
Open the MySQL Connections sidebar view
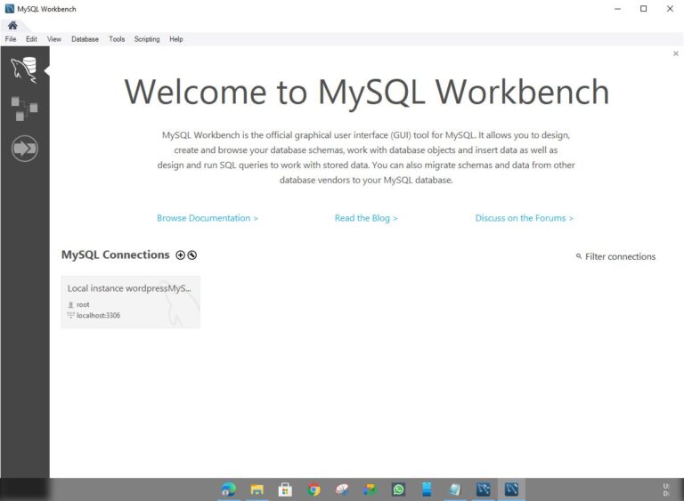[x=24, y=69]
